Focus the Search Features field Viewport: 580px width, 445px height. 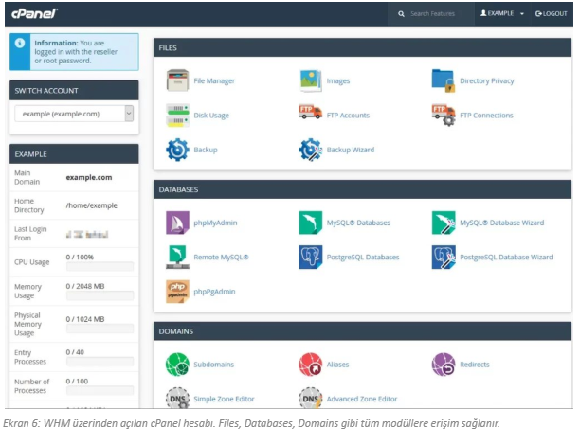point(432,13)
